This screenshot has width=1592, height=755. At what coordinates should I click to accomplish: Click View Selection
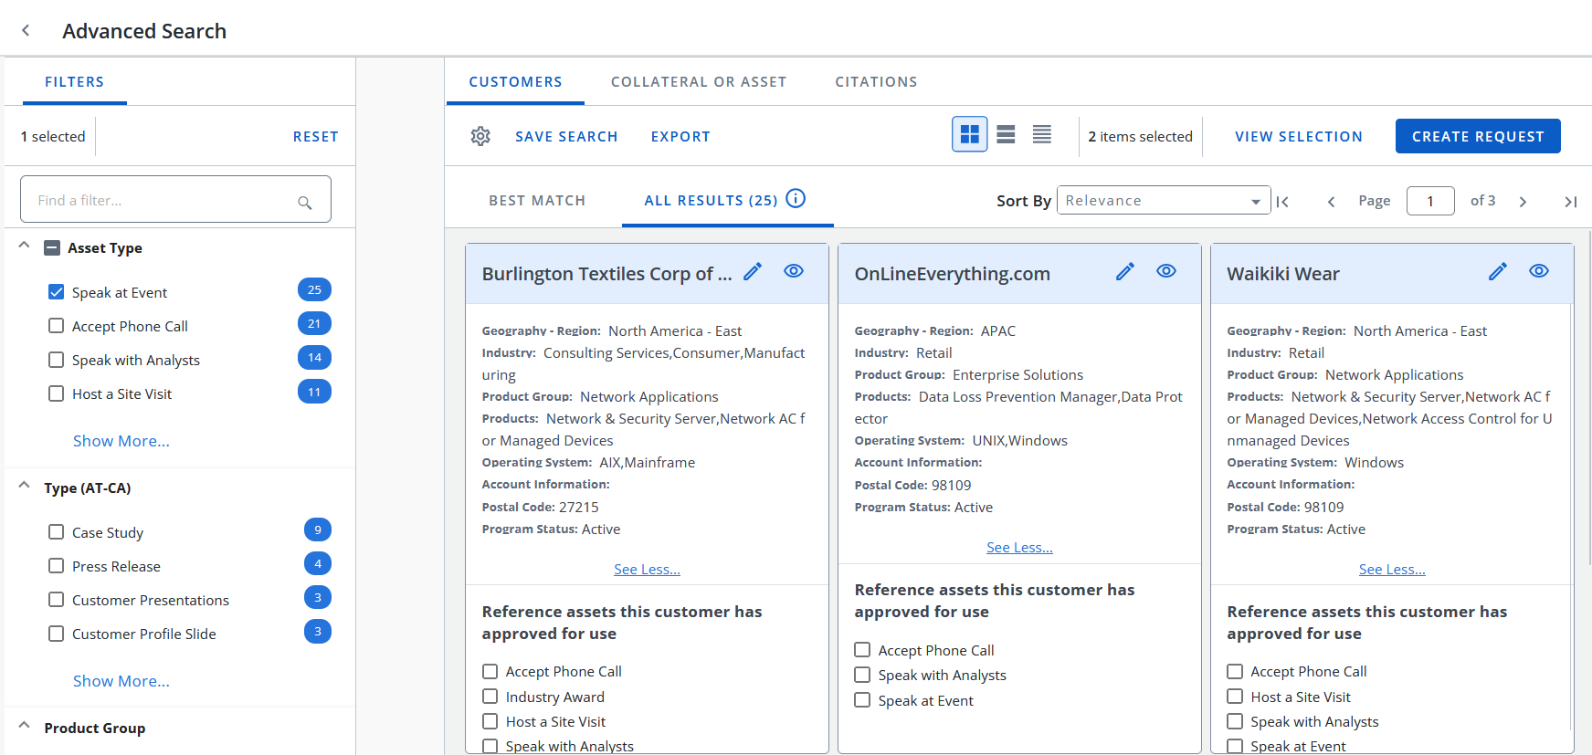pos(1299,137)
